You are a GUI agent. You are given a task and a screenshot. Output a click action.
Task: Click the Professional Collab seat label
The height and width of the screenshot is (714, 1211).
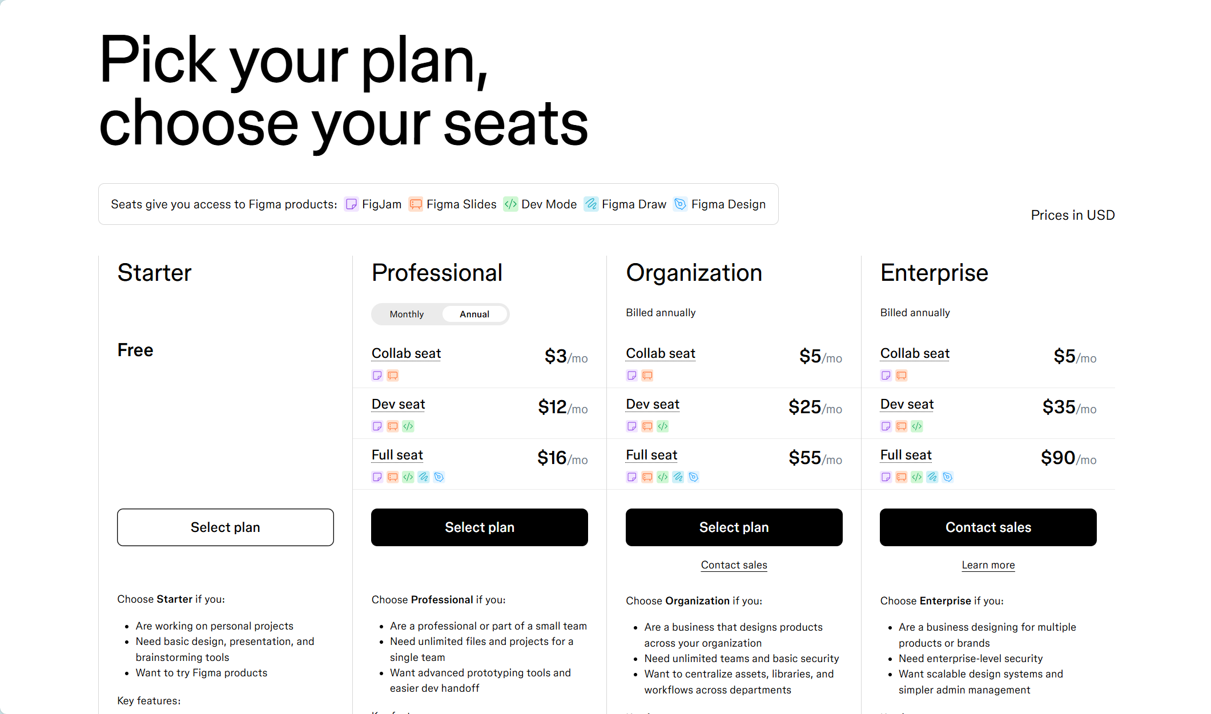pos(406,354)
